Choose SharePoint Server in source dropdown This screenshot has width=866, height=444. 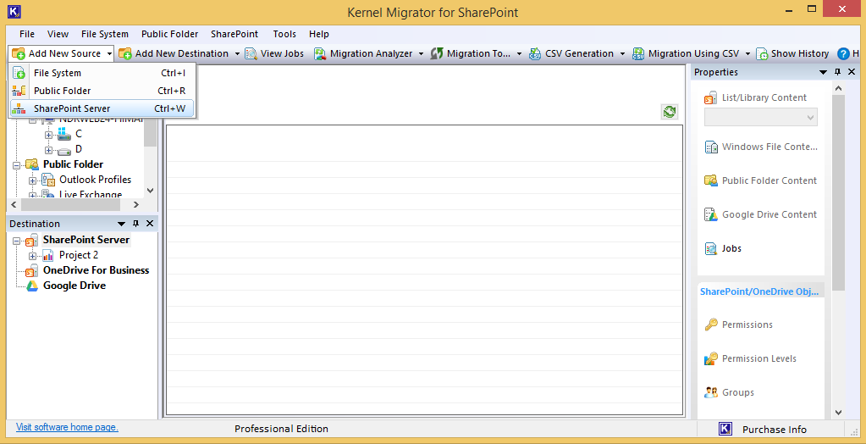pos(102,108)
